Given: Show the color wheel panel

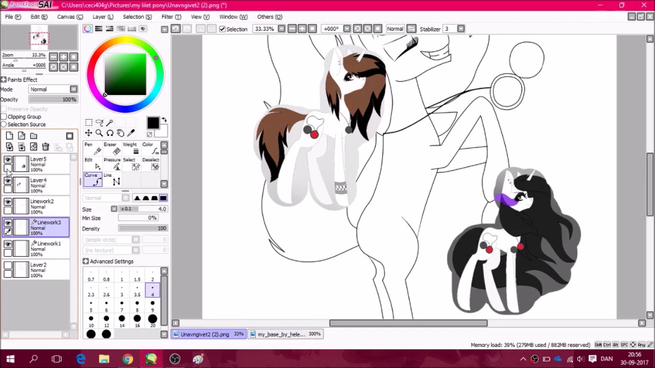Looking at the screenshot, I should click(88, 29).
